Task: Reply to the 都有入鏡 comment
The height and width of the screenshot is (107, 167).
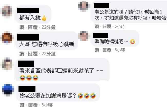Action: point(33,27)
